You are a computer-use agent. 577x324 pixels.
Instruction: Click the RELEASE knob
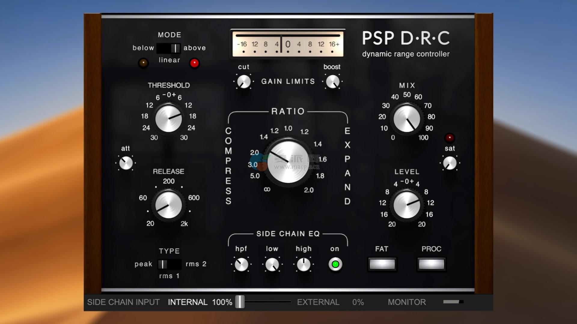click(x=169, y=205)
